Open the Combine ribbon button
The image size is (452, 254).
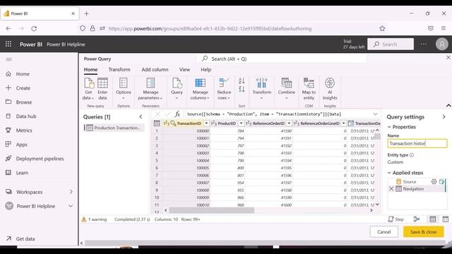(286, 89)
